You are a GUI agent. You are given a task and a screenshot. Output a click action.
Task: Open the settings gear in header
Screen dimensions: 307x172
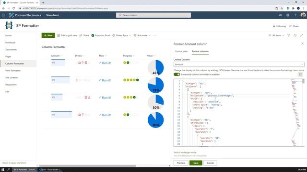pos(288,15)
